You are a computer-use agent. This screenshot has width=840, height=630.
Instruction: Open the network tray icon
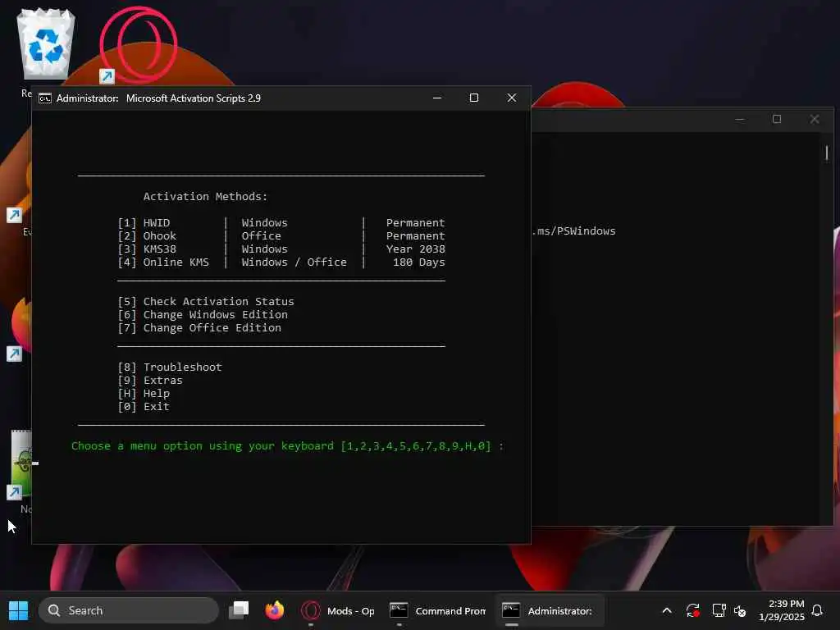719,610
